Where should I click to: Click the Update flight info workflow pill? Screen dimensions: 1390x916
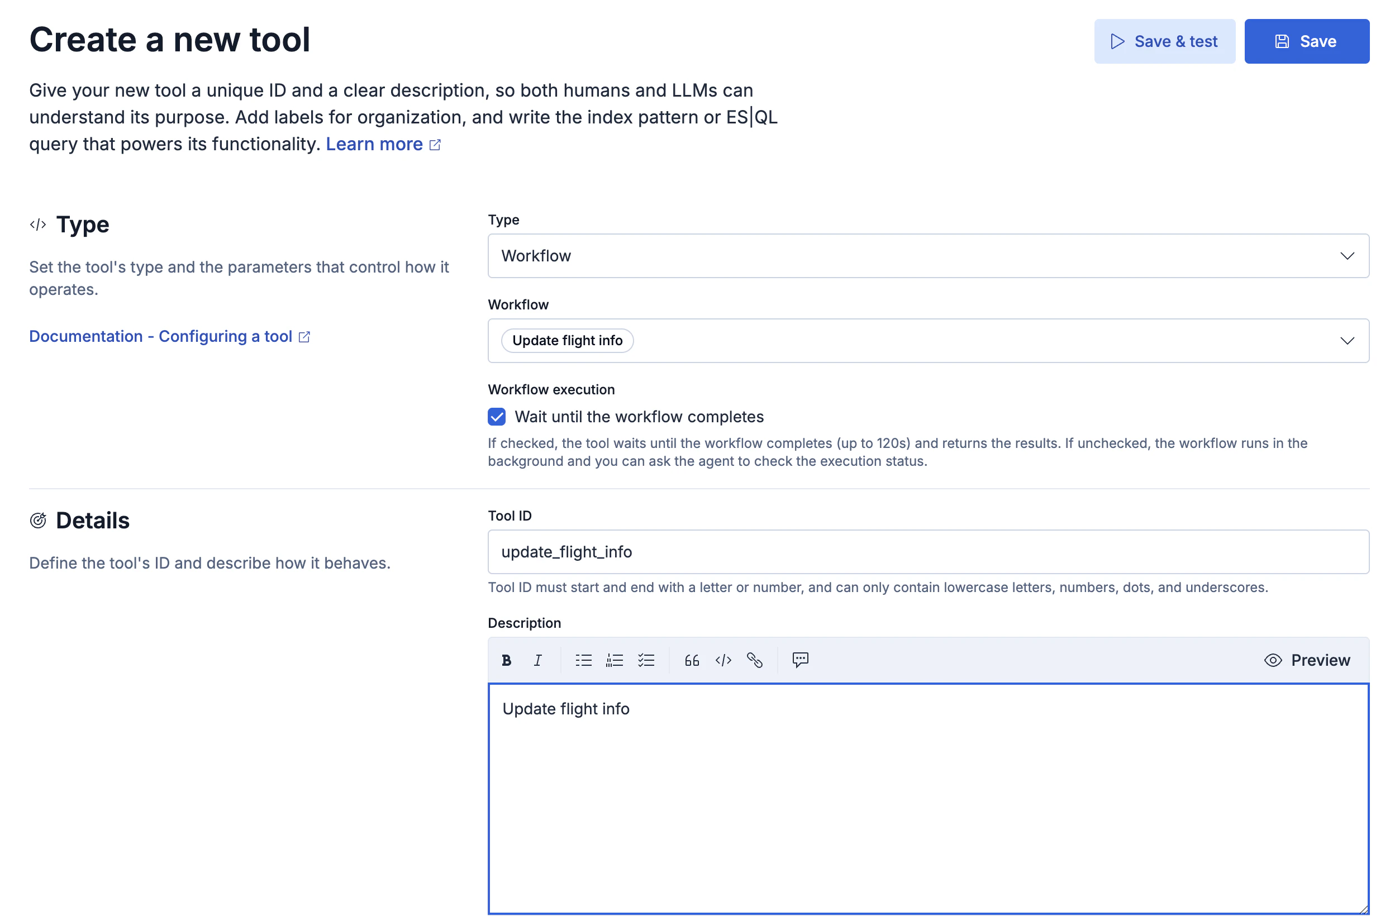[x=567, y=341]
